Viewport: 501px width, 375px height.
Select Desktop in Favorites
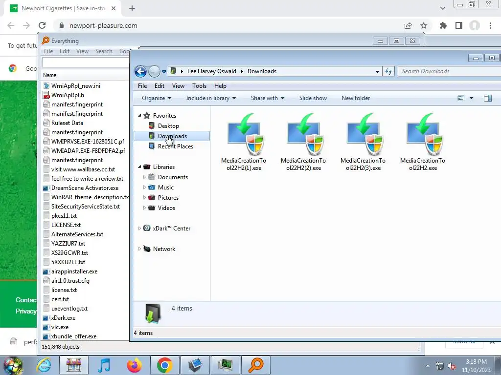(x=168, y=126)
